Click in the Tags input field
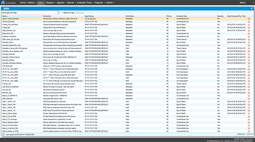 (37, 12)
